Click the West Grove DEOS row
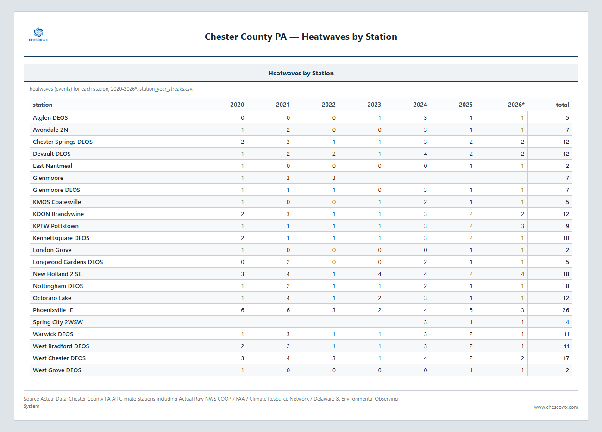The width and height of the screenshot is (602, 432). [301, 370]
